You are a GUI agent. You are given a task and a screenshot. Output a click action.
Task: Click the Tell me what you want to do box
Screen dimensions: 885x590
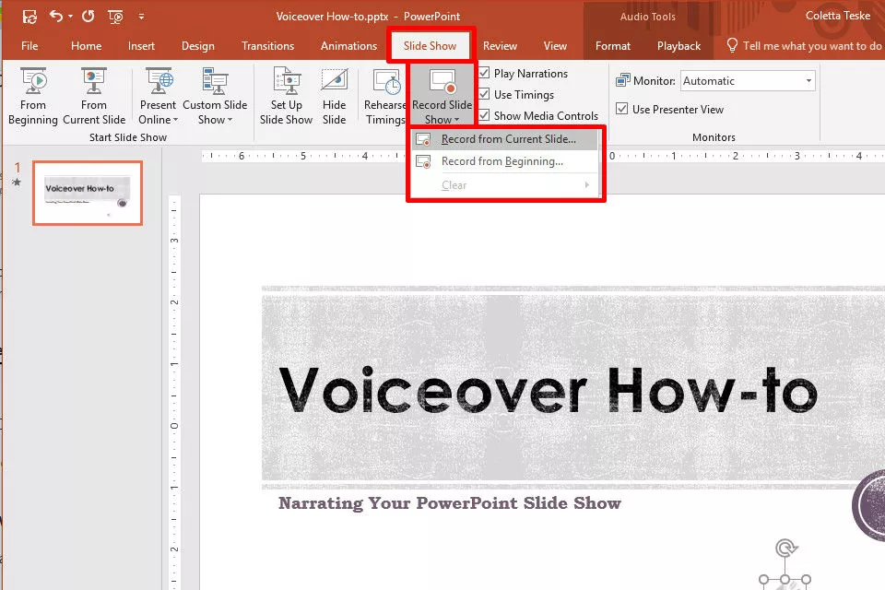pyautogui.click(x=811, y=46)
